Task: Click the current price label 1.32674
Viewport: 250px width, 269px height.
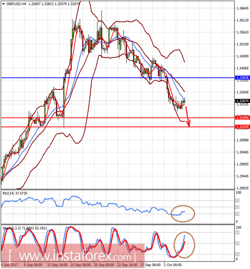Action: coord(242,101)
